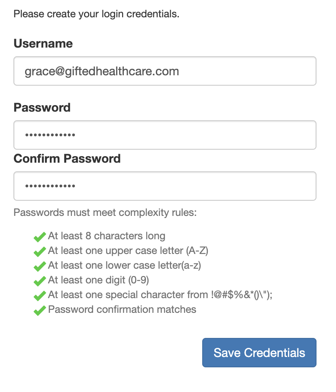
Task: Click the Username field containing grace@giftedhealthcare.com
Action: (x=165, y=71)
